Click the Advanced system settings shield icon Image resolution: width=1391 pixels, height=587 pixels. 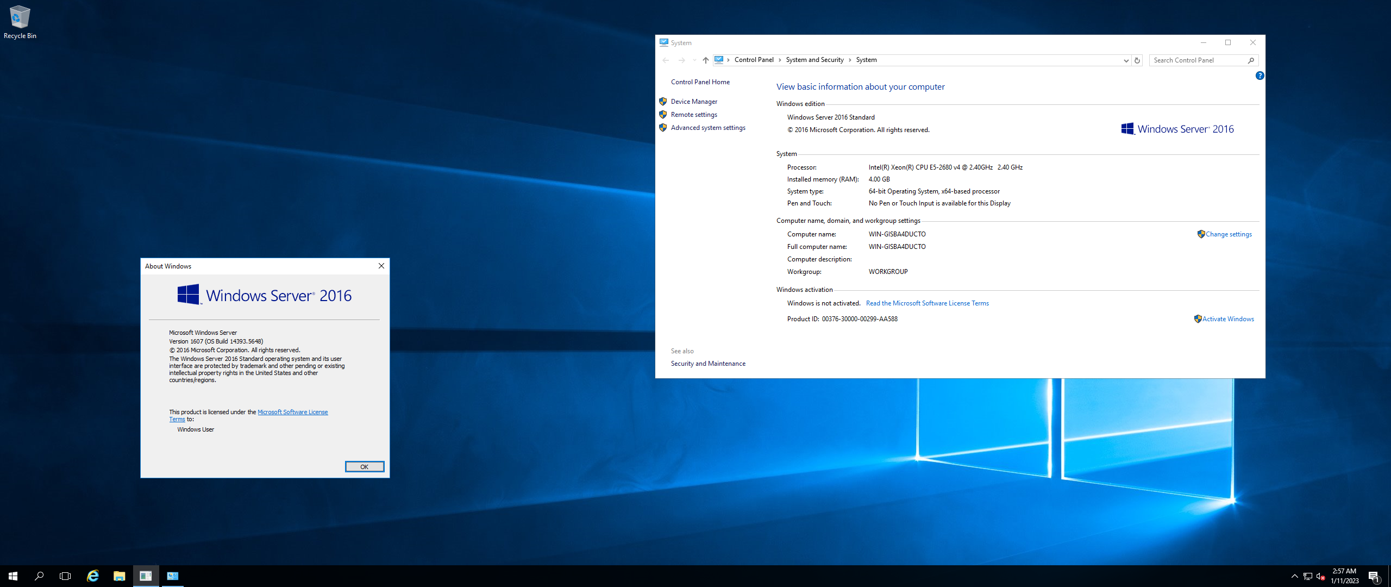coord(663,128)
